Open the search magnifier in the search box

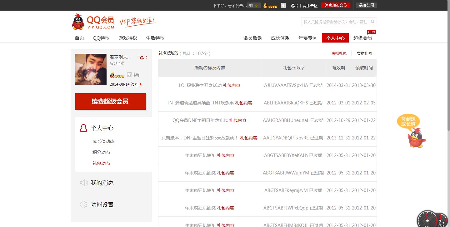click(372, 22)
